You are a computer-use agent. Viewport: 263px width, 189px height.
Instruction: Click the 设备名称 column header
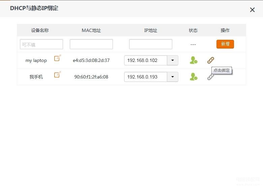point(40,30)
